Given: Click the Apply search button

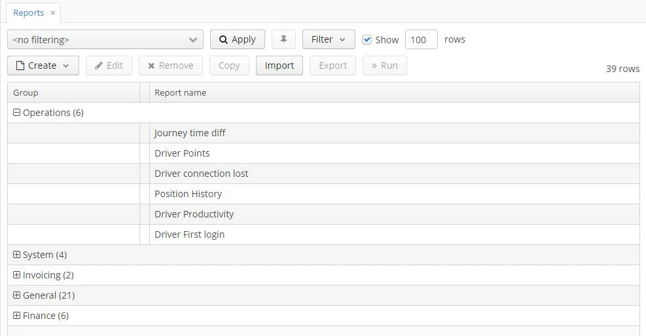Looking at the screenshot, I should [x=238, y=39].
